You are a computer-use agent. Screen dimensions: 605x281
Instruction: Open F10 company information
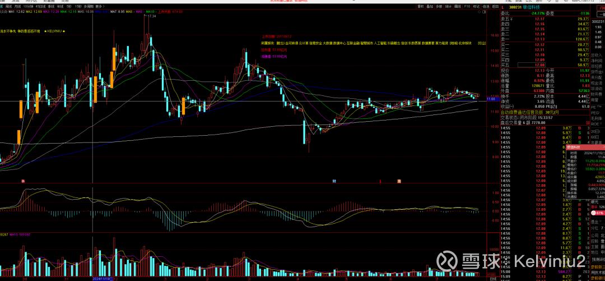(x=467, y=7)
